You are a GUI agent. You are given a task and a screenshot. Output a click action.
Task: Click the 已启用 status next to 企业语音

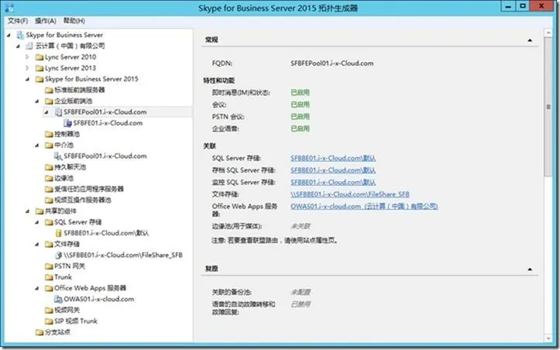(x=300, y=129)
